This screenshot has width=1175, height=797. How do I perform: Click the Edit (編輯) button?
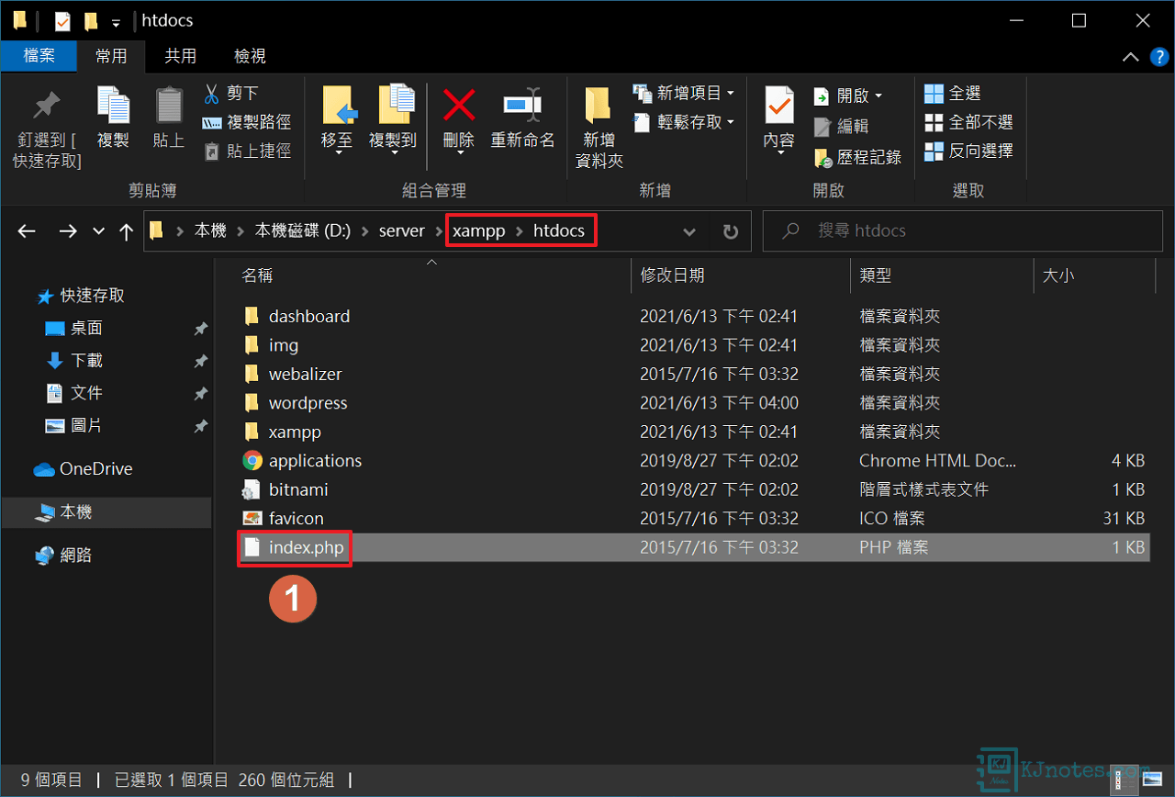pyautogui.click(x=841, y=127)
